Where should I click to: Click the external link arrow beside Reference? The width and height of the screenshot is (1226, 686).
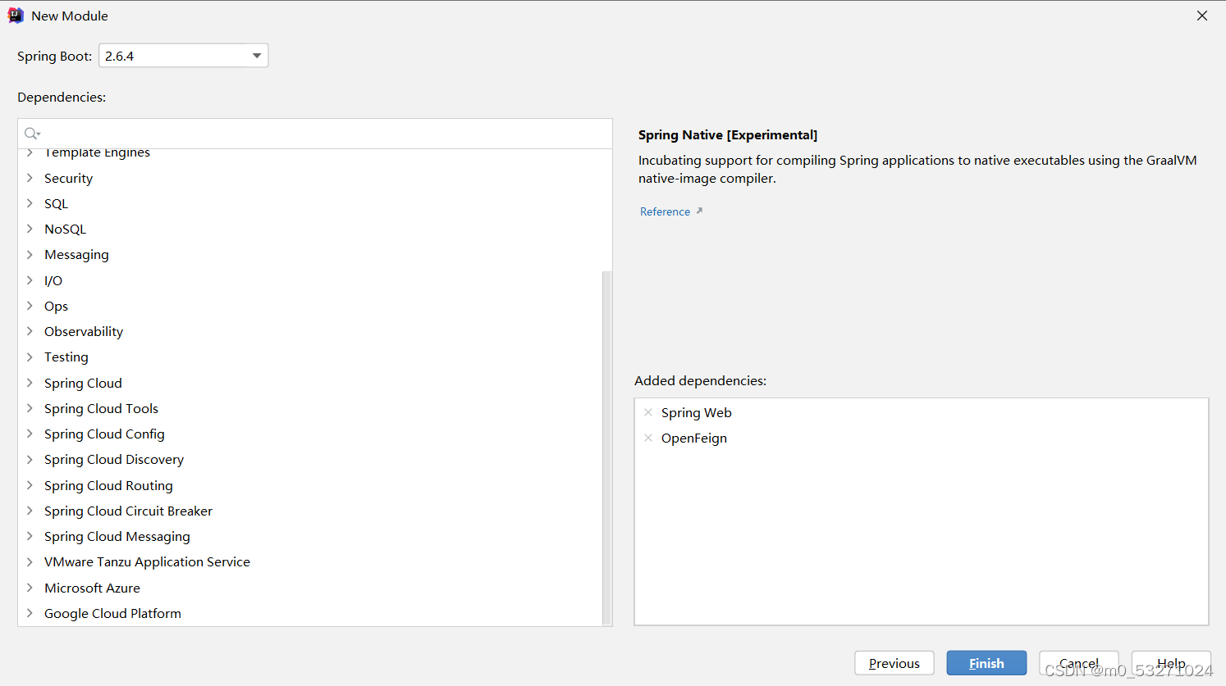pyautogui.click(x=699, y=211)
